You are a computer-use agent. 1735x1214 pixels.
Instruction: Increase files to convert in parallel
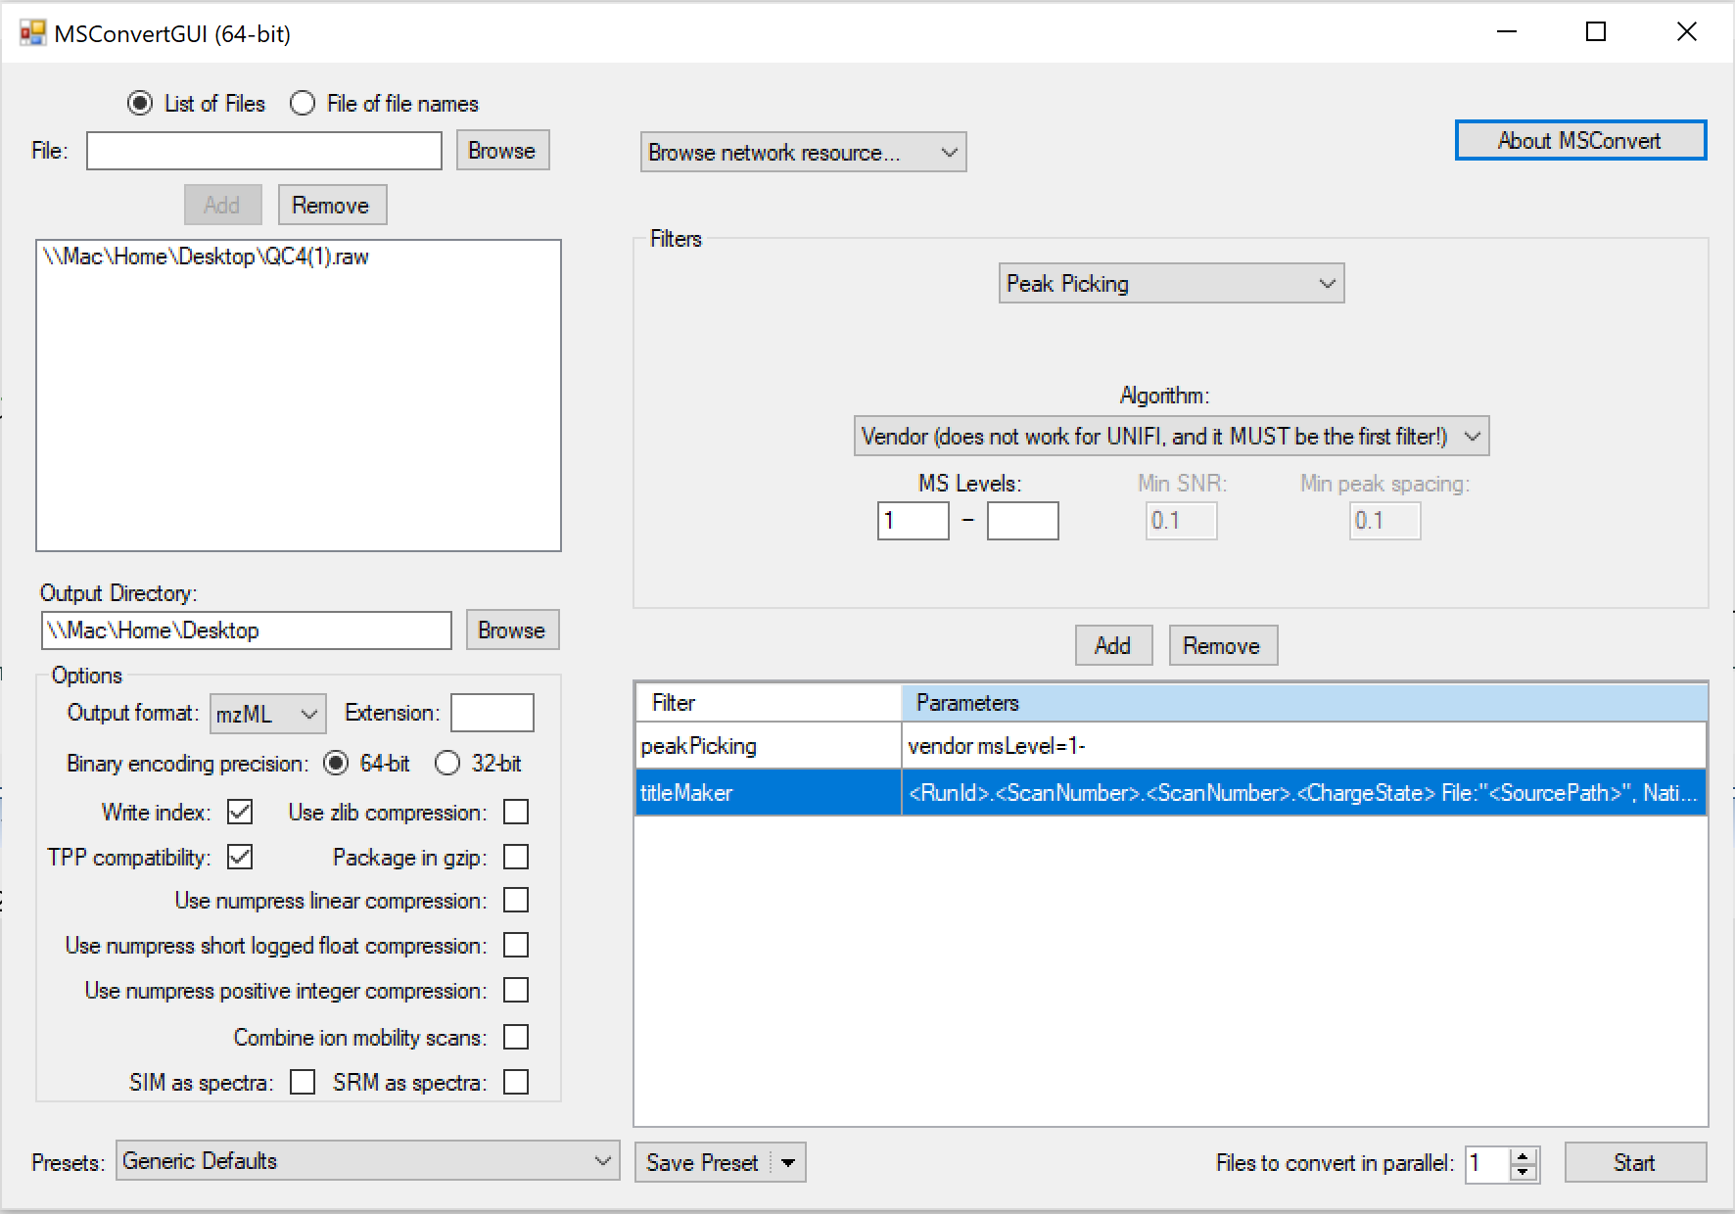[x=1523, y=1155]
